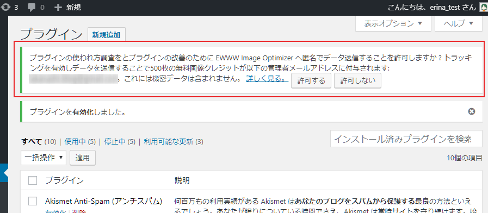Expand the 表示オプション dropdown tab
The width and height of the screenshot is (488, 213).
click(x=393, y=23)
